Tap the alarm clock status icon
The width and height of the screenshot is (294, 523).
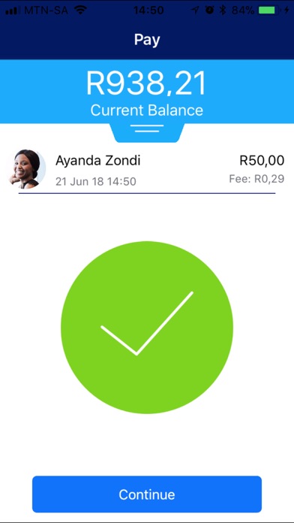tap(209, 11)
